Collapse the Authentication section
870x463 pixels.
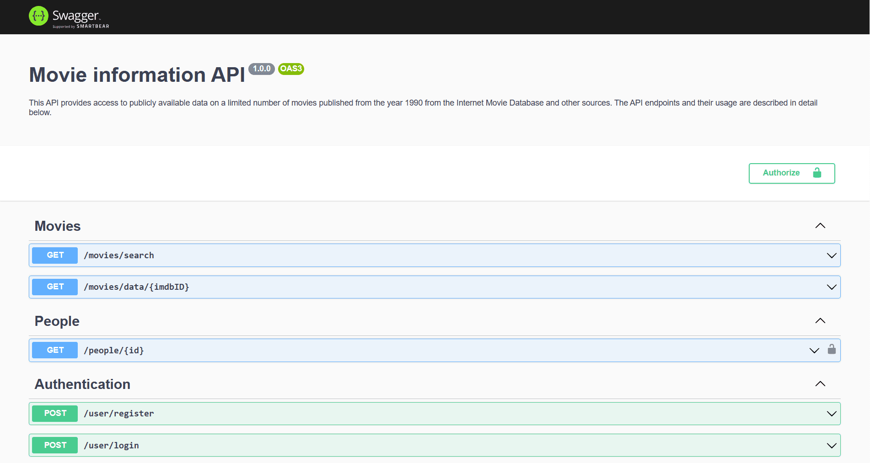tap(820, 384)
